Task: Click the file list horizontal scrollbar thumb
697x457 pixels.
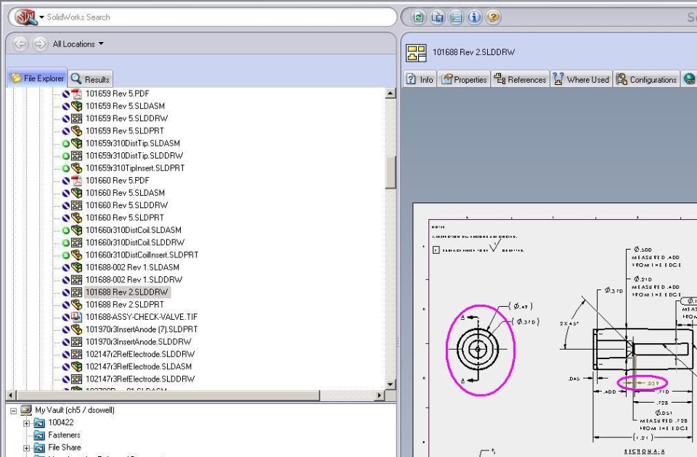Action: pos(168,395)
